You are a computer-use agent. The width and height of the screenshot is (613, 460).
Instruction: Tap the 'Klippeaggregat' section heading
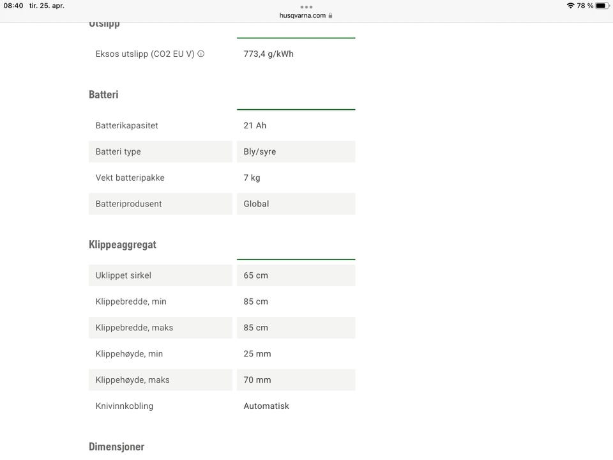coord(123,245)
